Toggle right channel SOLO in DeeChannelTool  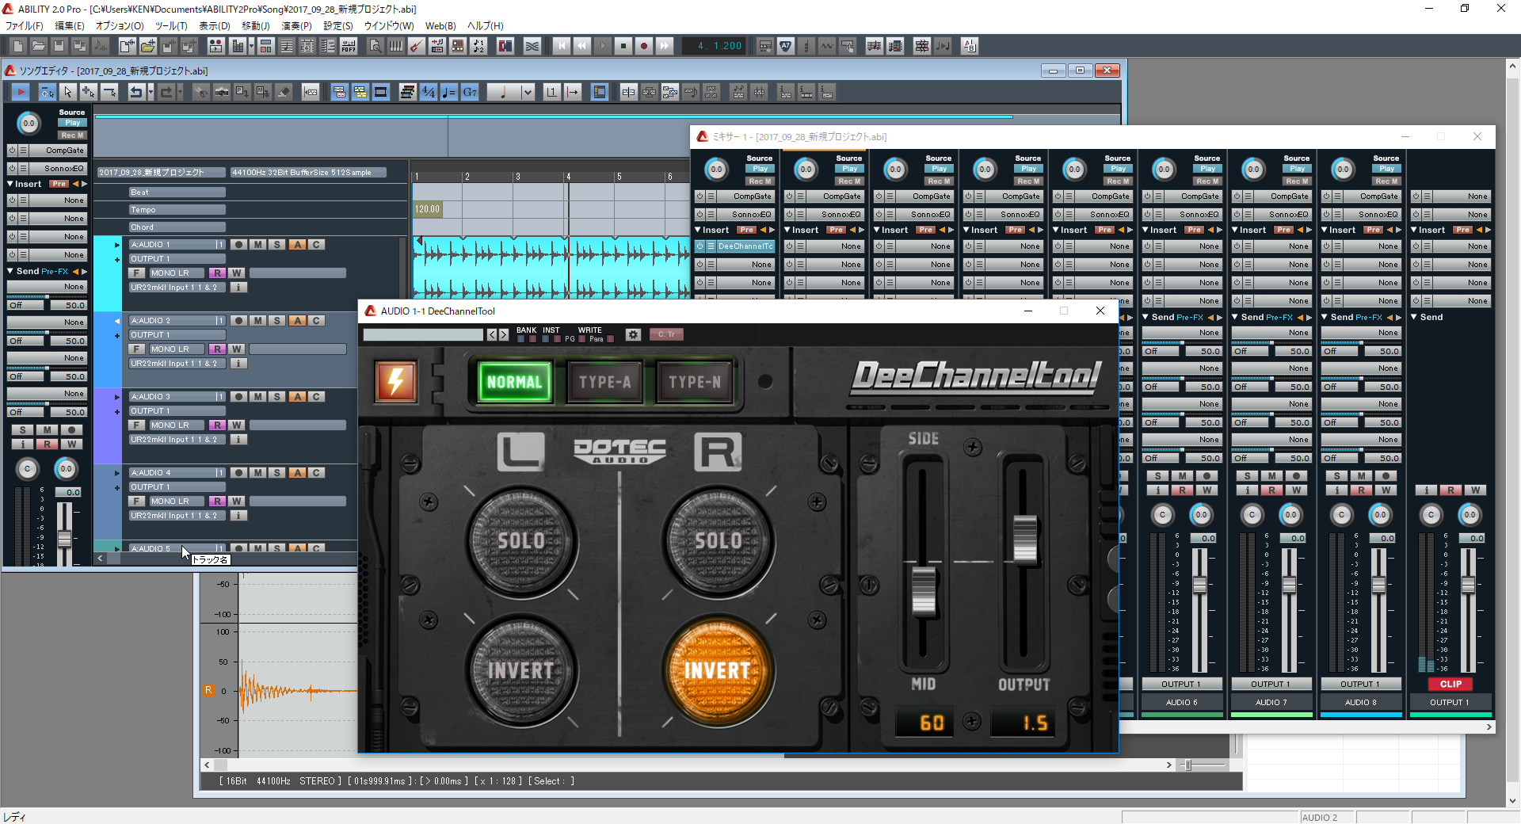tap(718, 541)
